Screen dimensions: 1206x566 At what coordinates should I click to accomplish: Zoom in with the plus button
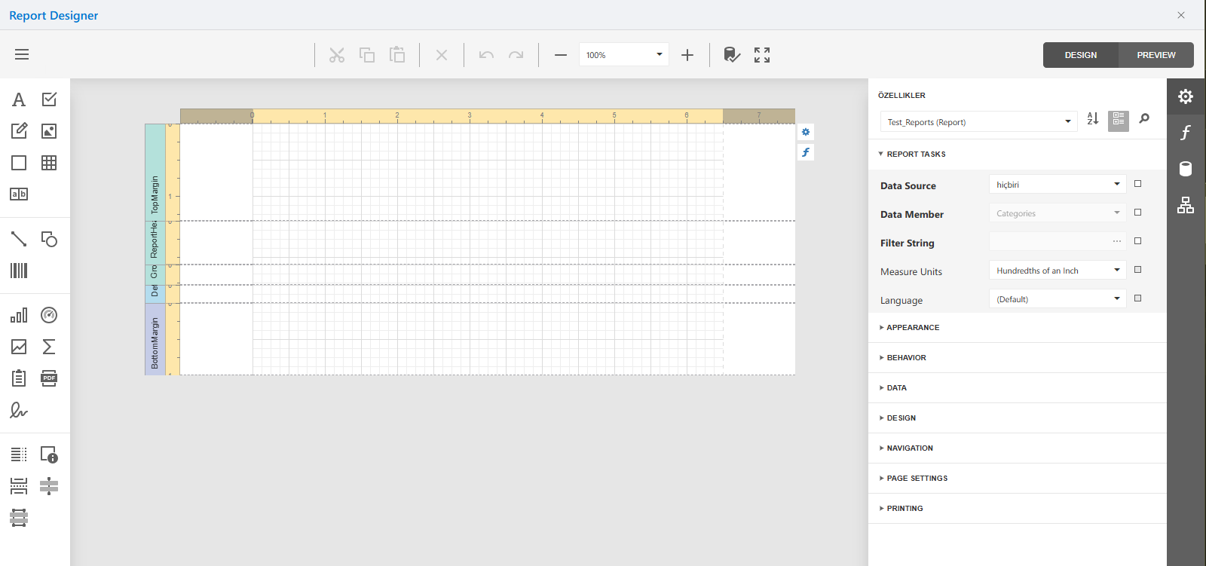coord(687,55)
